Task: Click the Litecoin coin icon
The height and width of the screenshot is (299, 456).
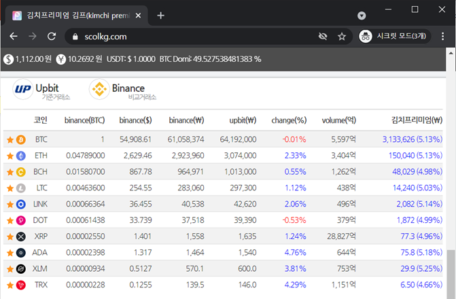Action: [x=20, y=188]
